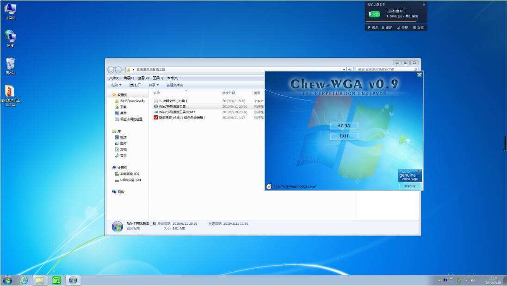Open the 工具(T) menu
Viewport: 507px width, 286px height.
pyautogui.click(x=158, y=78)
